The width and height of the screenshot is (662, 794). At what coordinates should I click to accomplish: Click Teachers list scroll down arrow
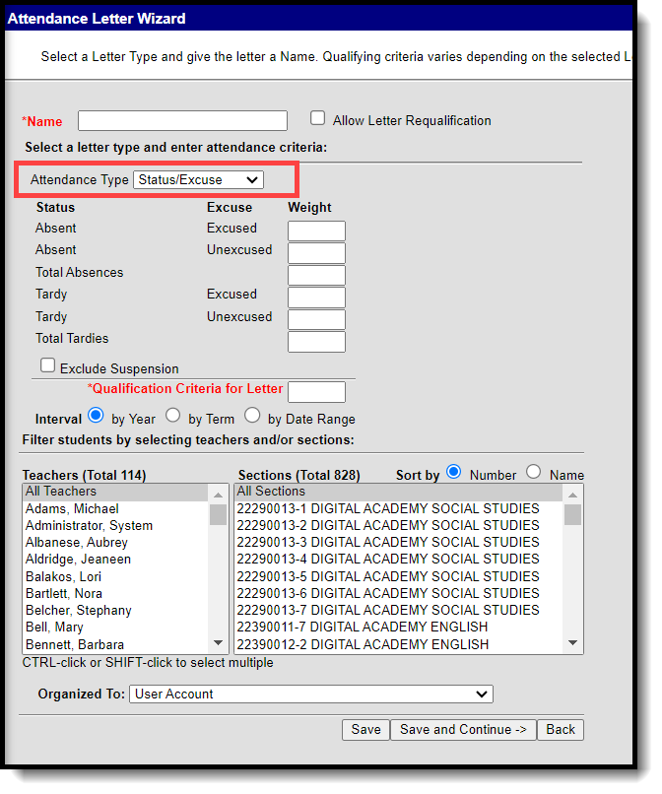(219, 643)
